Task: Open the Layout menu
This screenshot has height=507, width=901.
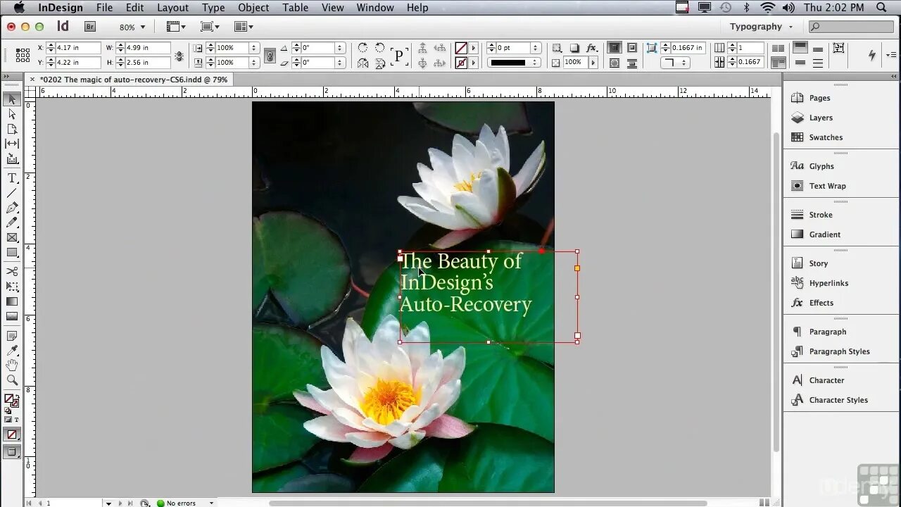Action: click(x=172, y=8)
